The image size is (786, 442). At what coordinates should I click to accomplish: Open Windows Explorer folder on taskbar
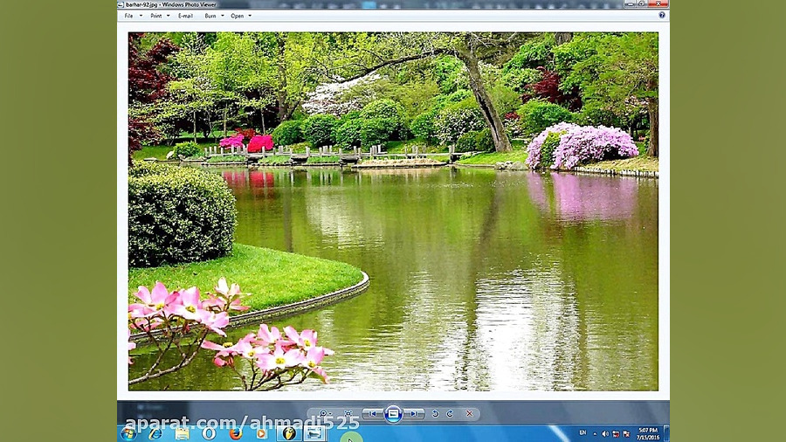tap(182, 433)
